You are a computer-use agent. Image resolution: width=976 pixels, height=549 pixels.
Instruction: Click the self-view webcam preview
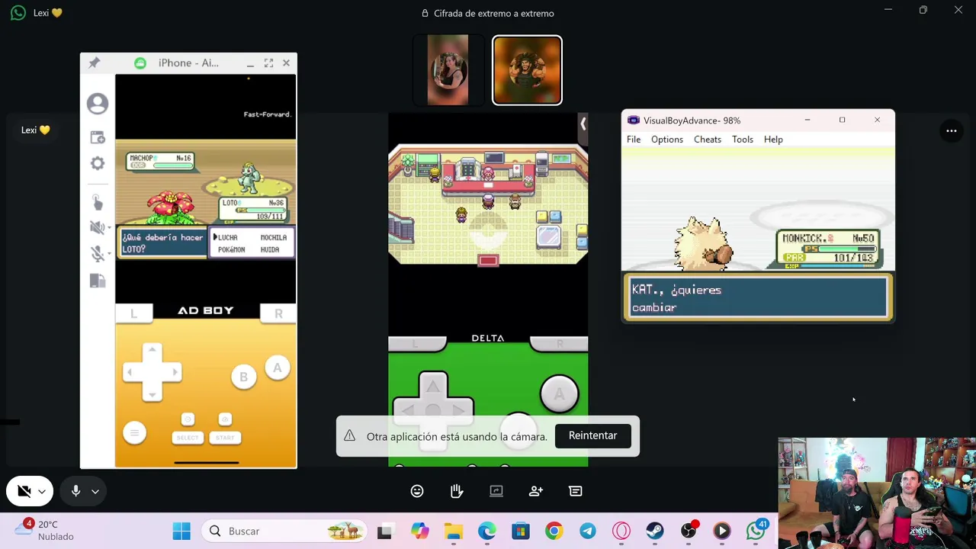(x=877, y=493)
